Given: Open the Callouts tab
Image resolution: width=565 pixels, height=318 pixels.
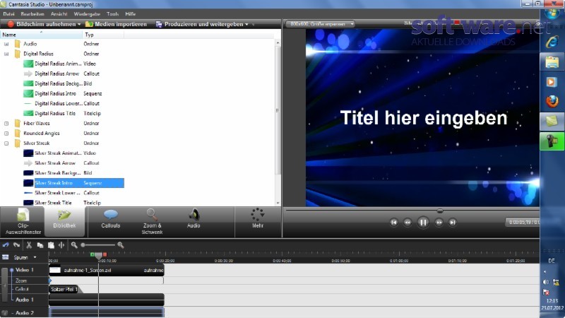Looking at the screenshot, I should pos(111,220).
